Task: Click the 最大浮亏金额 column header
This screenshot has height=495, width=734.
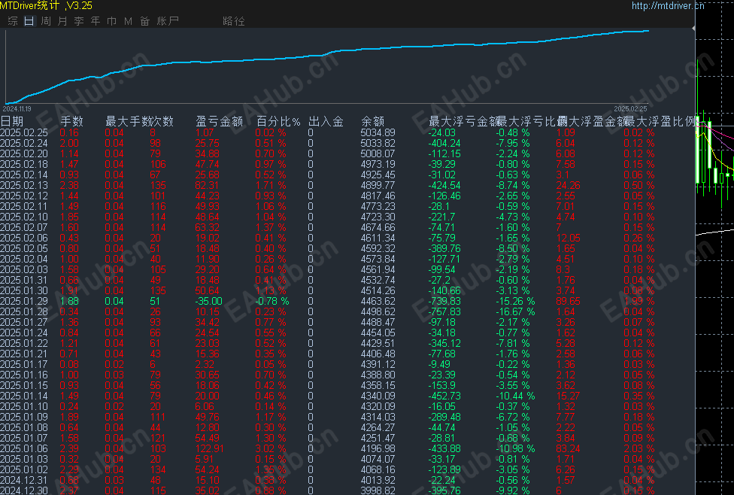Action: pyautogui.click(x=463, y=122)
